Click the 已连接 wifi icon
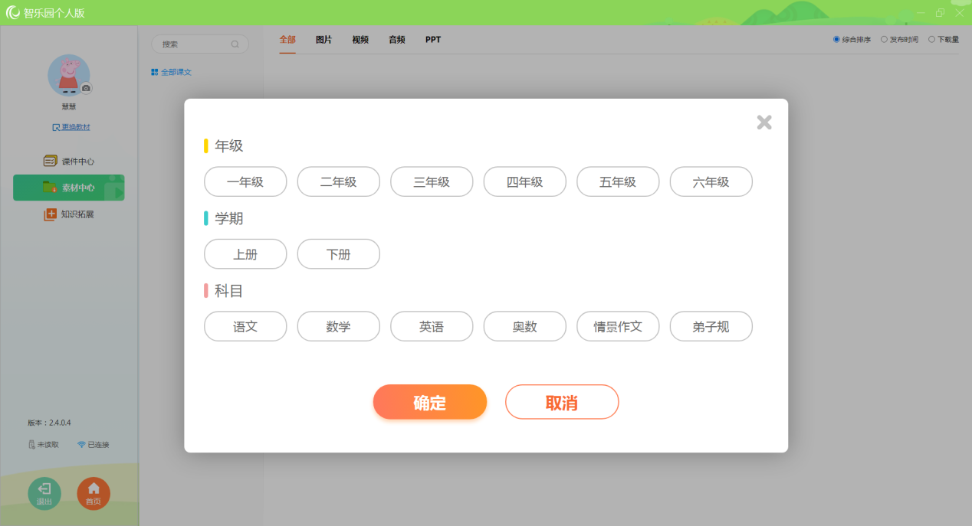Viewport: 972px width, 526px height. coord(81,445)
